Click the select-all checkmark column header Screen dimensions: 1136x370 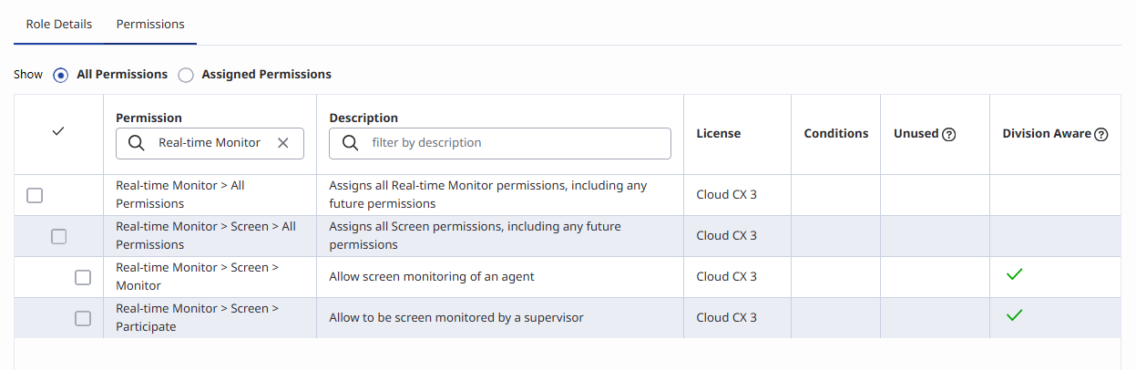(58, 132)
